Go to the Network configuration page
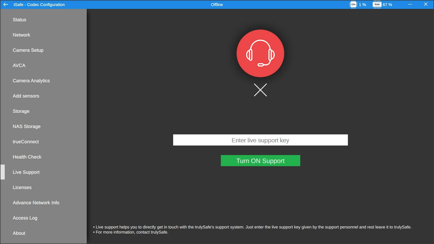This screenshot has height=244, width=434. [21, 35]
